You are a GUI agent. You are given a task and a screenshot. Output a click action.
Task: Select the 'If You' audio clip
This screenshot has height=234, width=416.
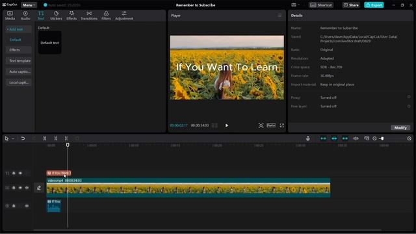(x=54, y=205)
